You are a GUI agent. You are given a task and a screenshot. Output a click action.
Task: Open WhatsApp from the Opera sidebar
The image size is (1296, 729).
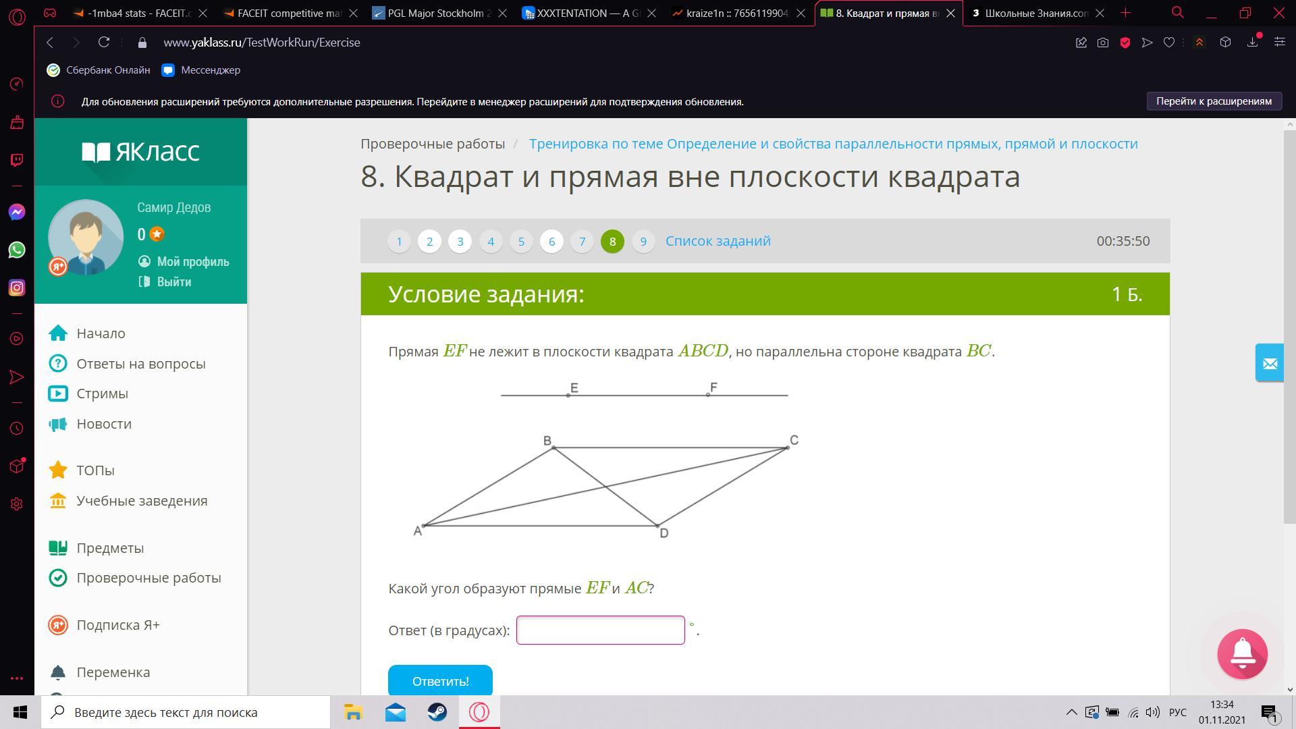coord(17,250)
